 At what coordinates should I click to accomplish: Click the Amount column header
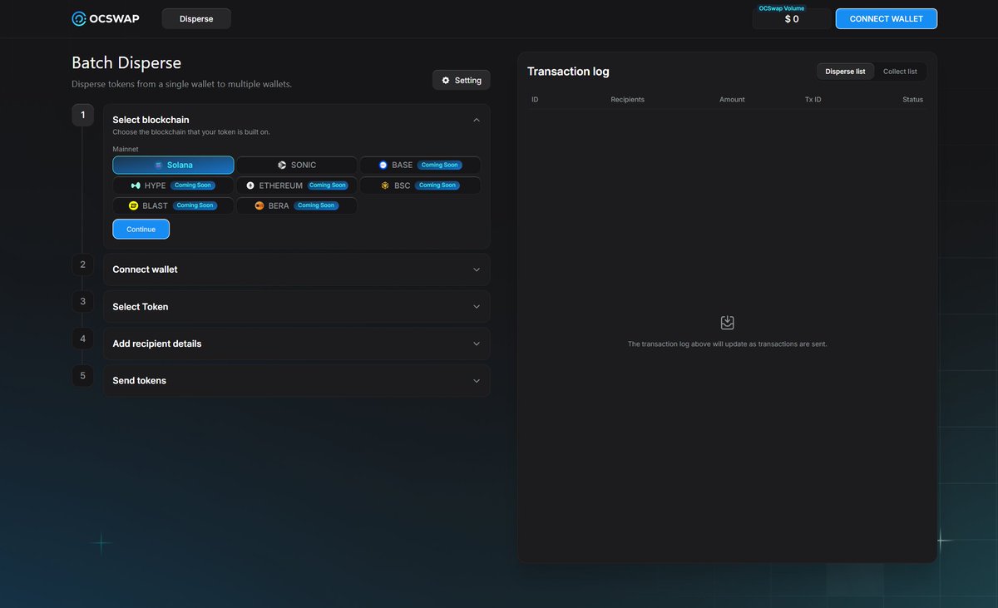click(x=732, y=99)
